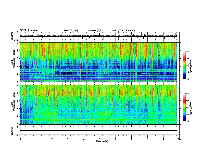202x156 pixels.
Task: Click the ch.1 colorbar log(PSD) unit label
Action: point(191,67)
